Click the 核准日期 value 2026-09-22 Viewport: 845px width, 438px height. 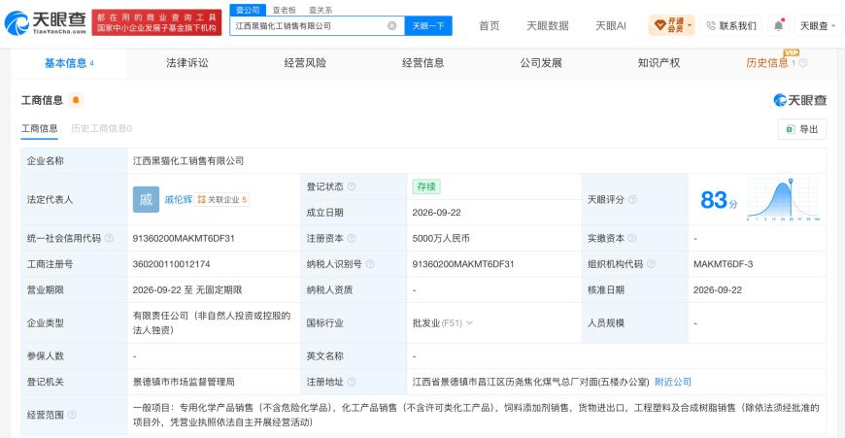coord(718,289)
